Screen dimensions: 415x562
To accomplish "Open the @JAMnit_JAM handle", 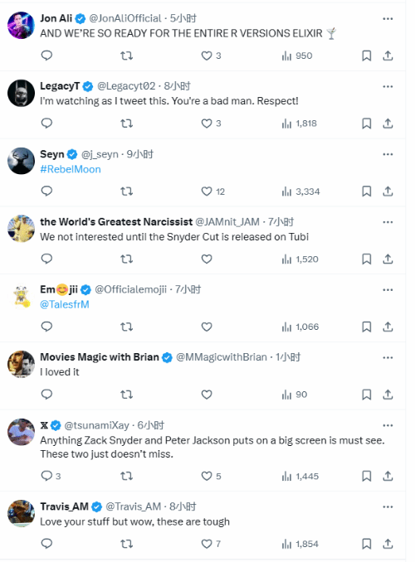I will [x=227, y=222].
